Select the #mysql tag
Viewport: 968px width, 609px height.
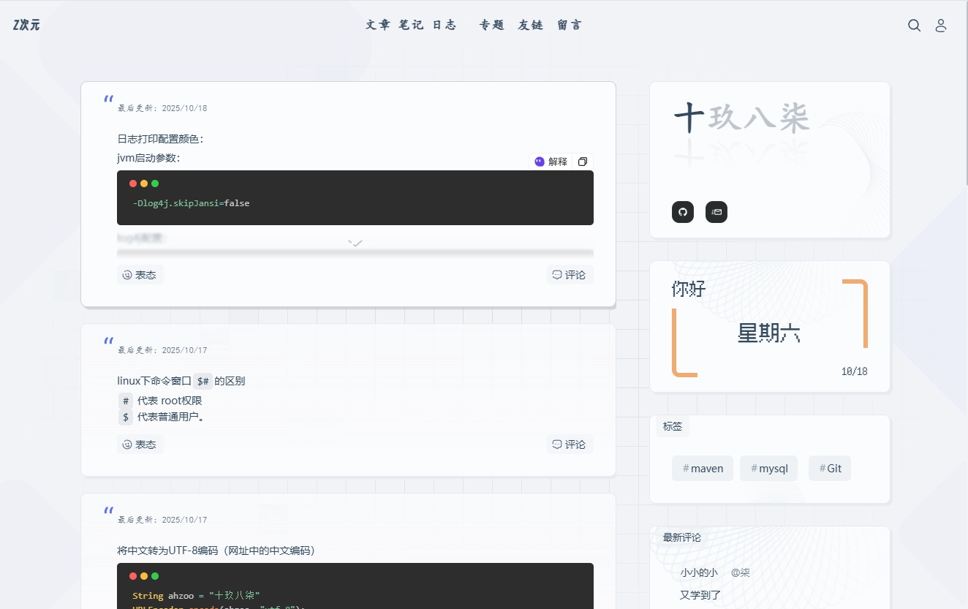click(x=768, y=469)
